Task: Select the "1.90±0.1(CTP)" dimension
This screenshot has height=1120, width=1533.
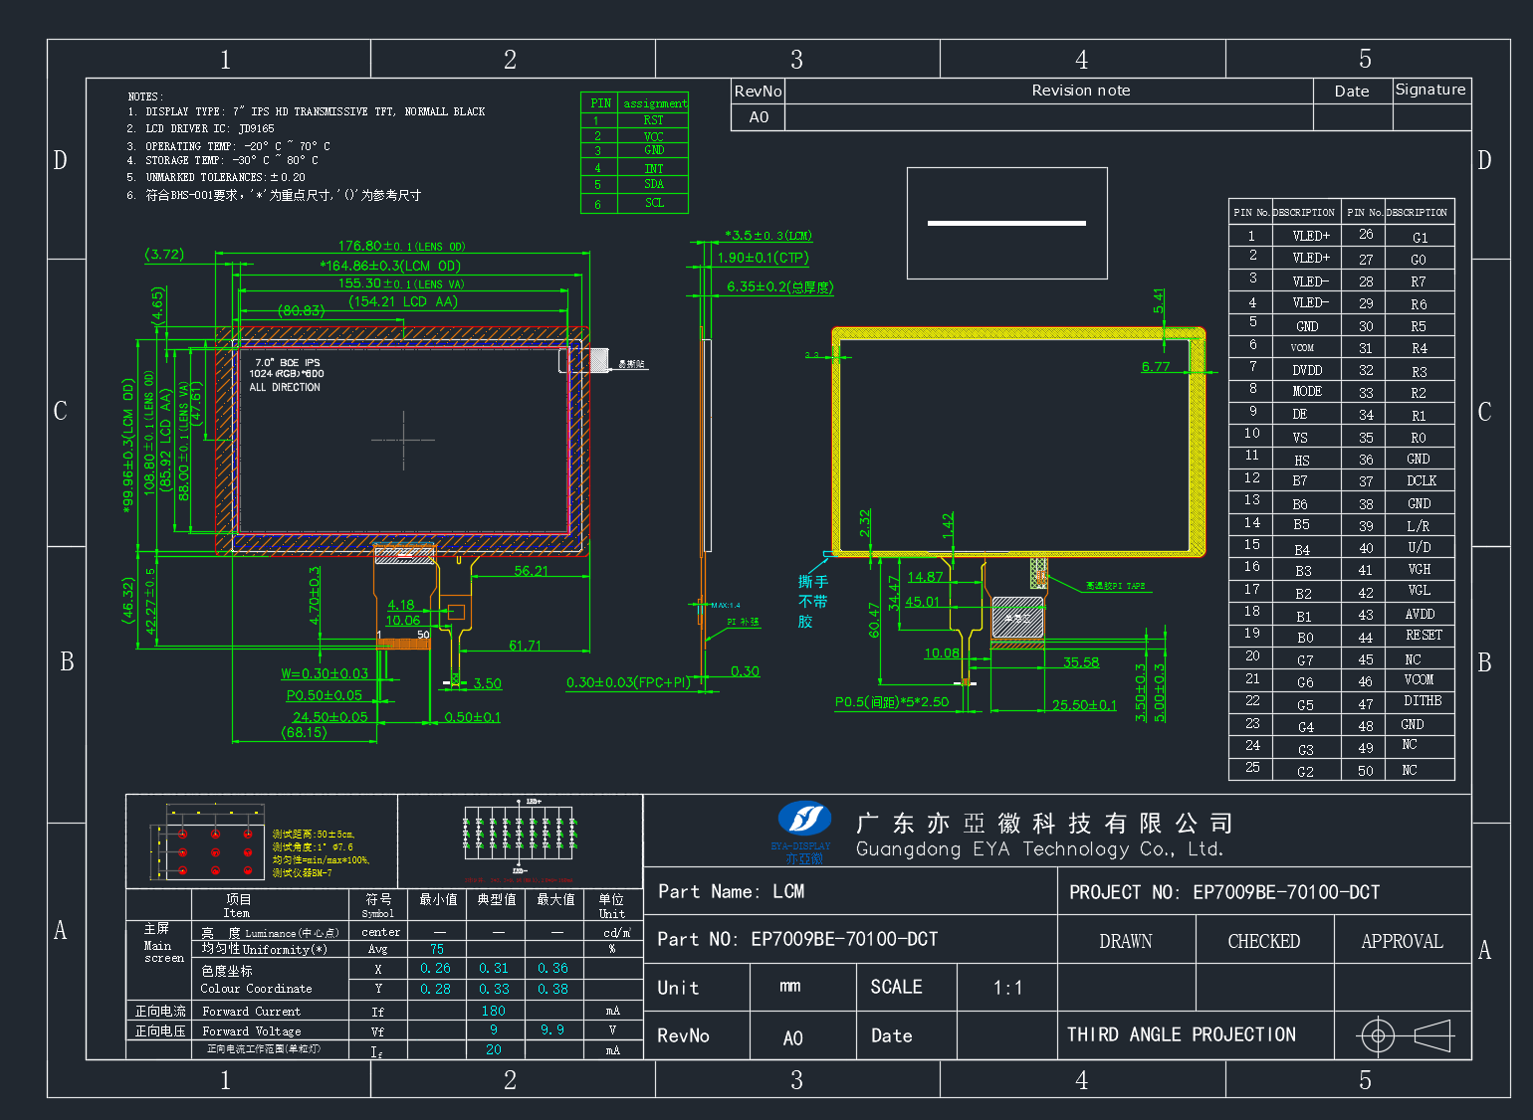Action: coord(763,258)
